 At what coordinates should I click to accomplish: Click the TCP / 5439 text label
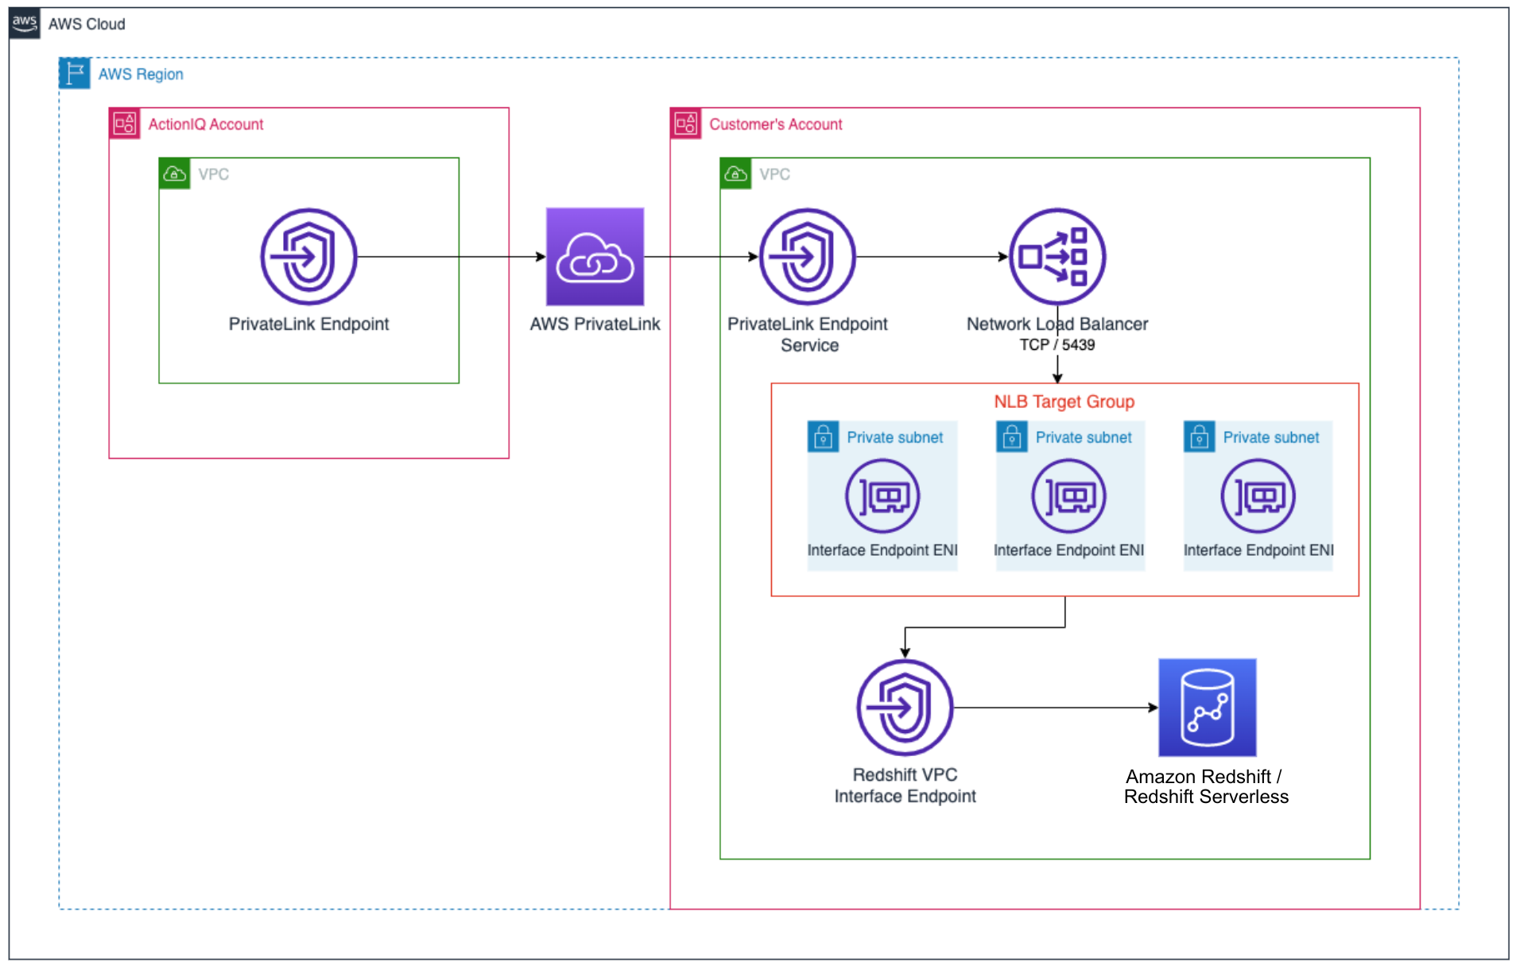1057,344
